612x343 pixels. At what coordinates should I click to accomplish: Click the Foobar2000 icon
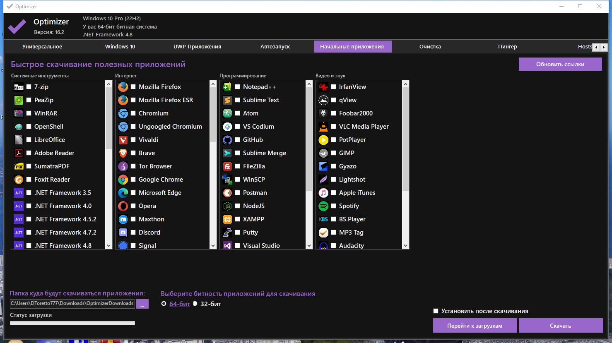tap(323, 113)
